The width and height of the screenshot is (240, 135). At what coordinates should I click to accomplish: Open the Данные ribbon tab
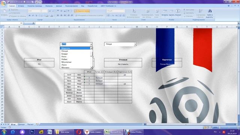point(59,6)
